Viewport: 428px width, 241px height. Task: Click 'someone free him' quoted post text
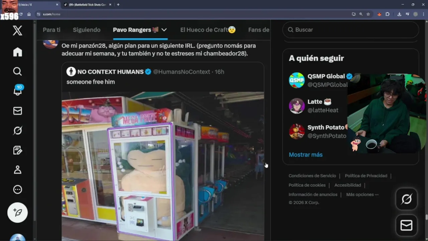[91, 82]
